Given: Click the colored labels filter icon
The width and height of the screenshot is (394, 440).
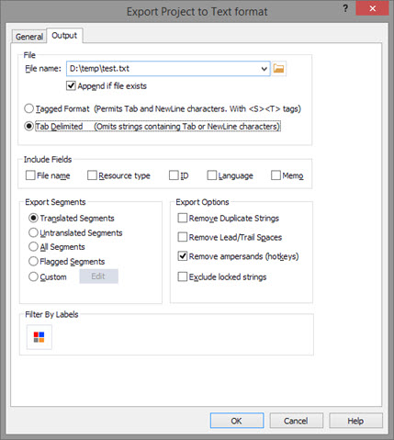Looking at the screenshot, I should pos(39,337).
